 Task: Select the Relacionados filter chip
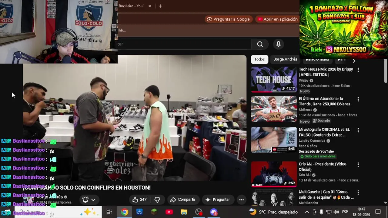coord(317,60)
